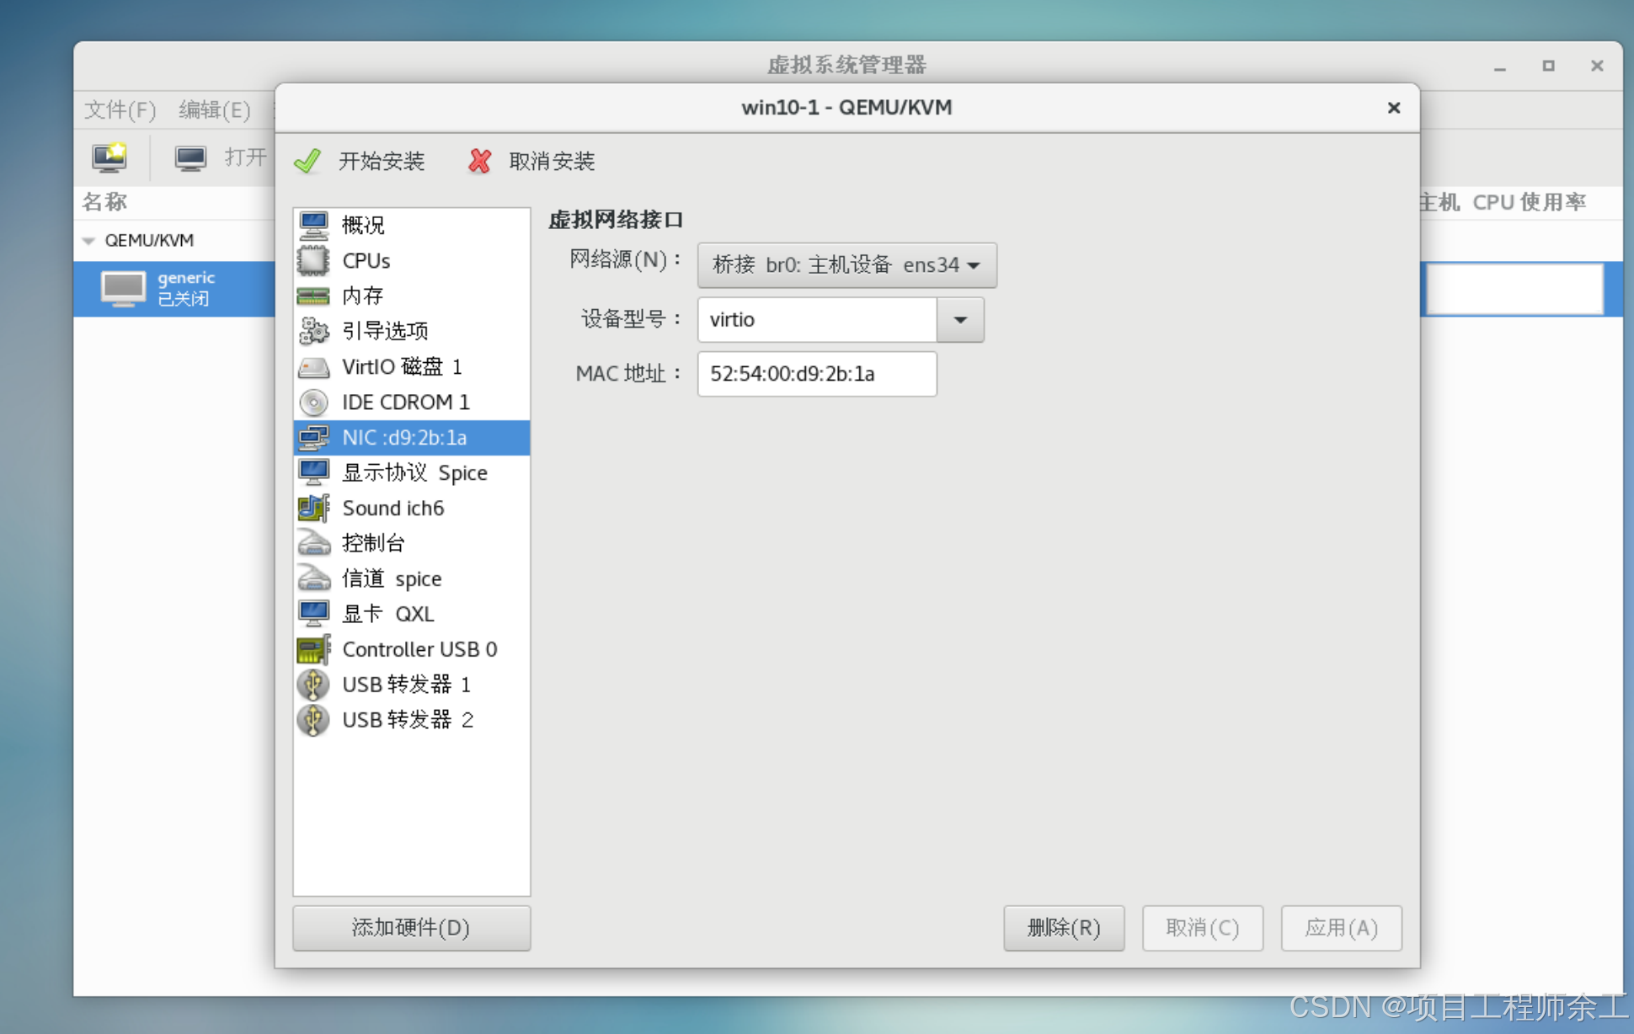Screen dimensions: 1634x1034
Task: Click the 删除(R) button
Action: click(x=1063, y=928)
